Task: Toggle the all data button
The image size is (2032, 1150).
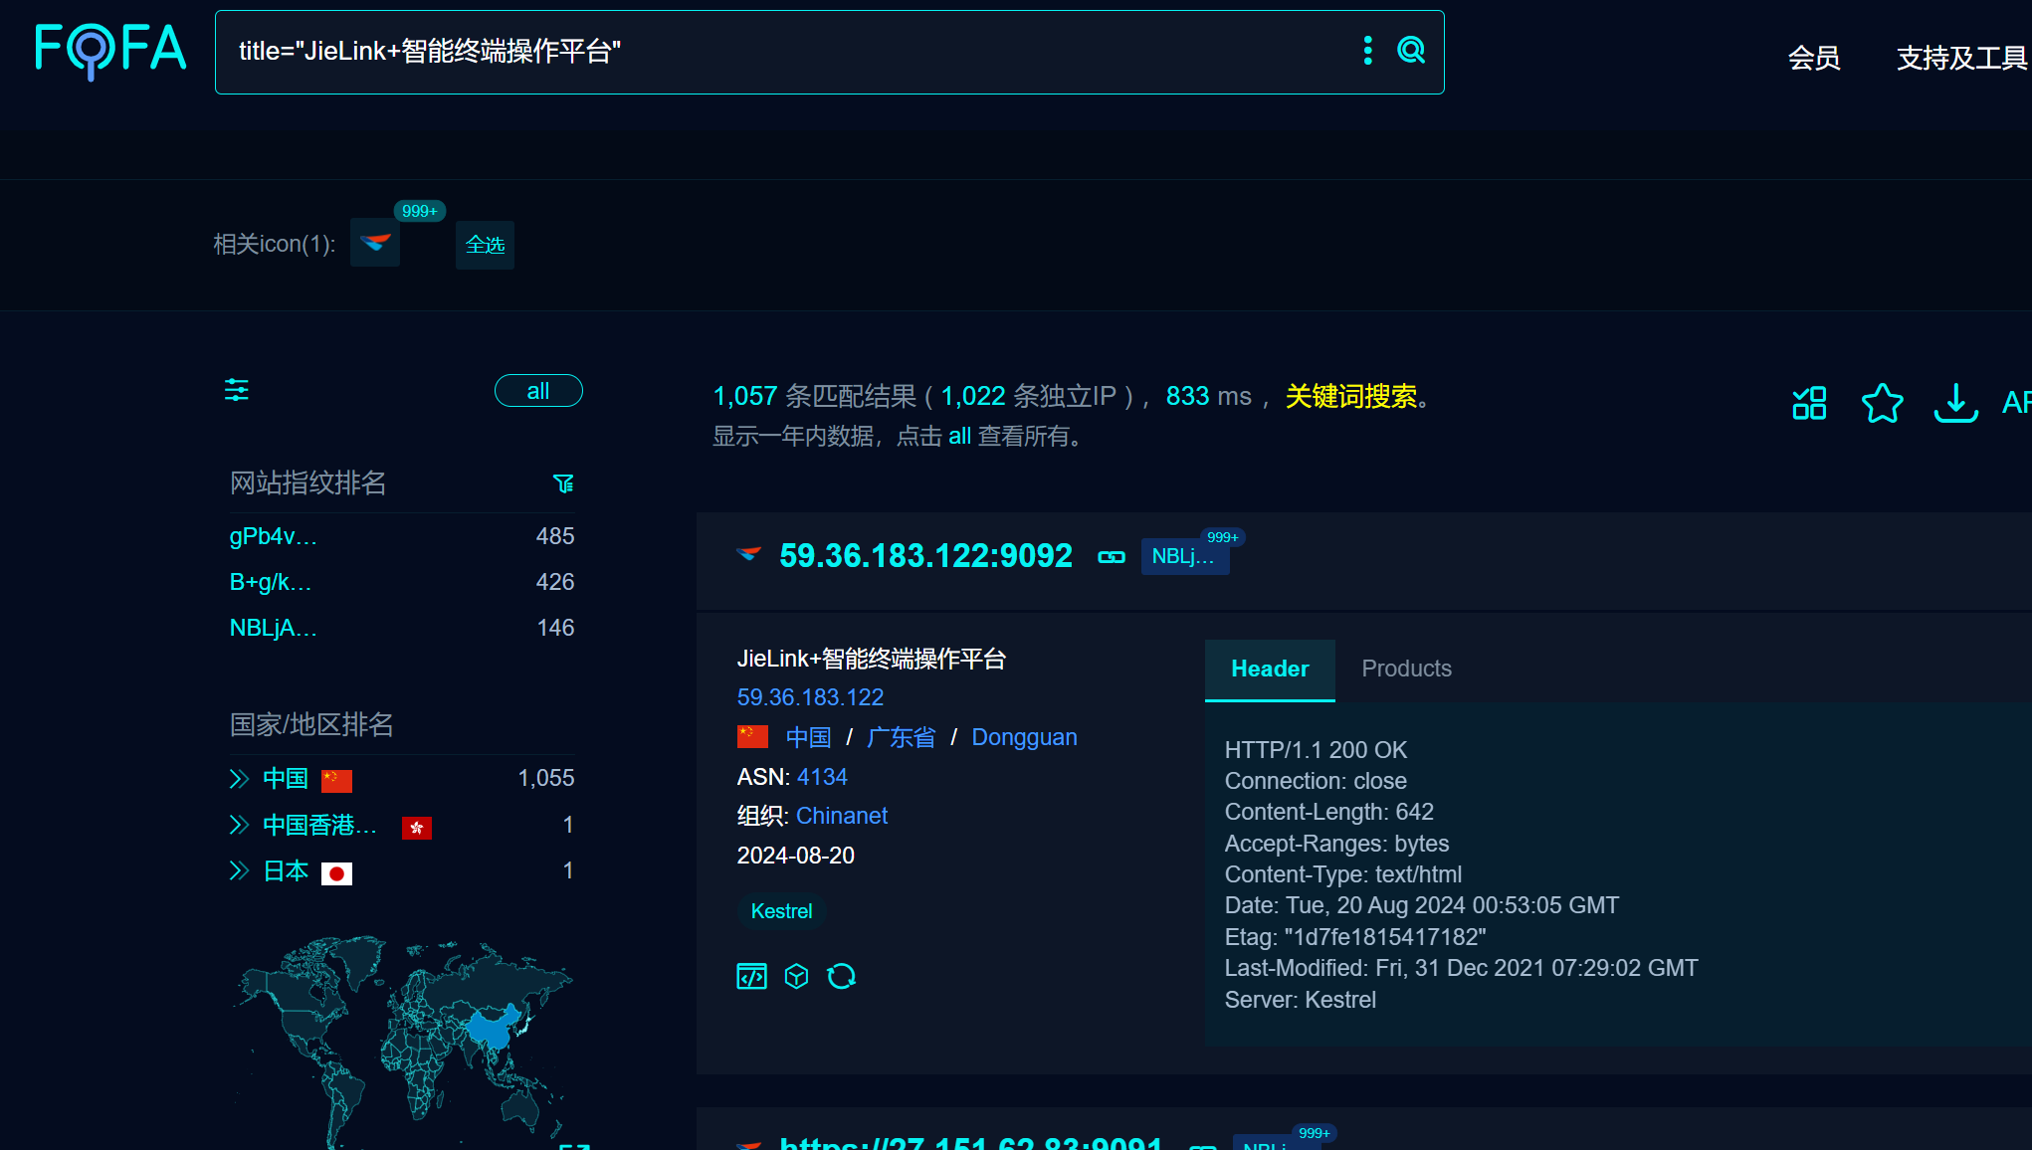Action: click(538, 391)
